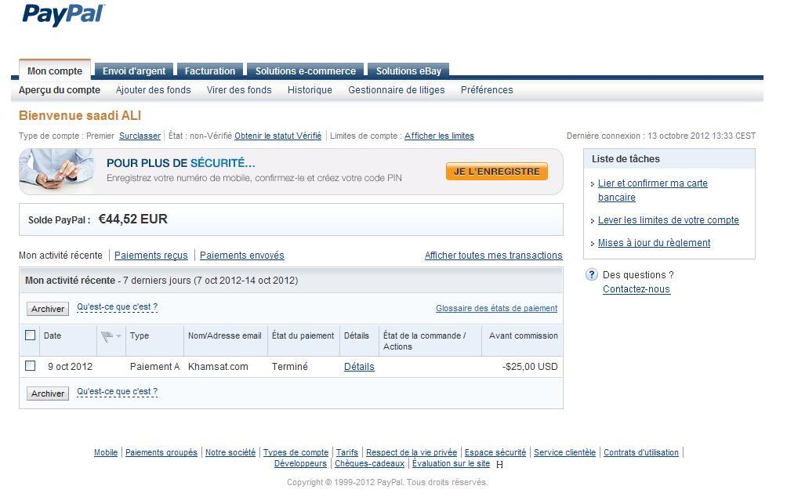
Task: Open Mises à jour du règlement link
Action: pos(654,243)
